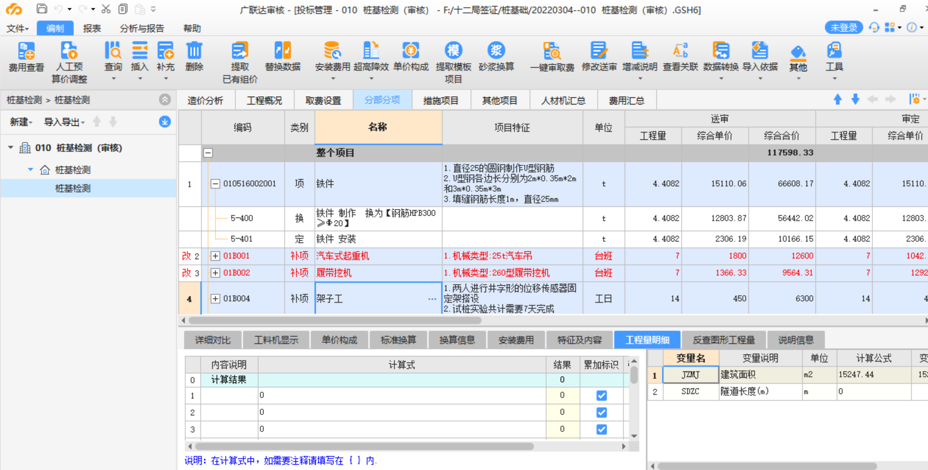Open the 人材机汇总 tab

click(563, 100)
